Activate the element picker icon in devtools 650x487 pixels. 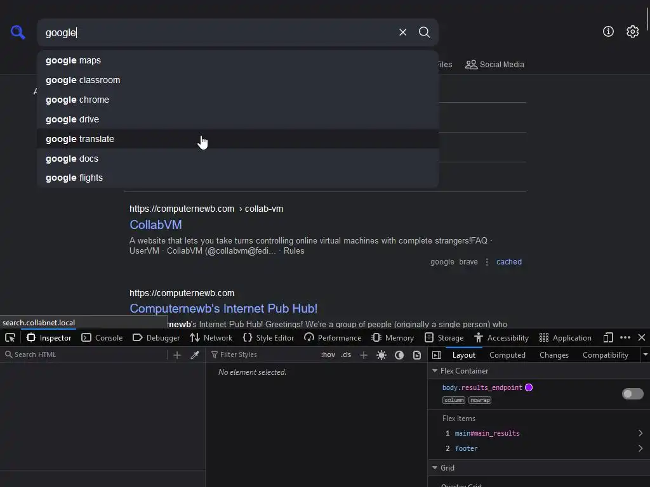[10, 337]
